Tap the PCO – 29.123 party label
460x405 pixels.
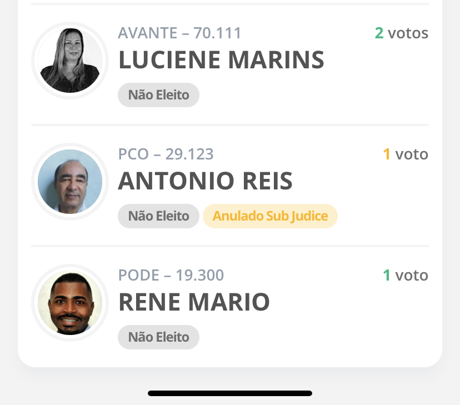(166, 154)
